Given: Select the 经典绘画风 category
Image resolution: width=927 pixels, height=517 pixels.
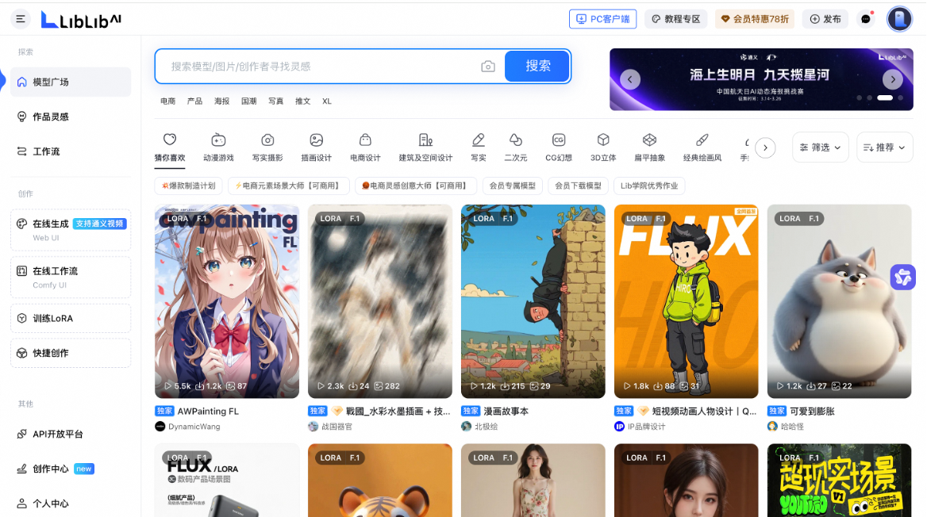Looking at the screenshot, I should 701,141.
